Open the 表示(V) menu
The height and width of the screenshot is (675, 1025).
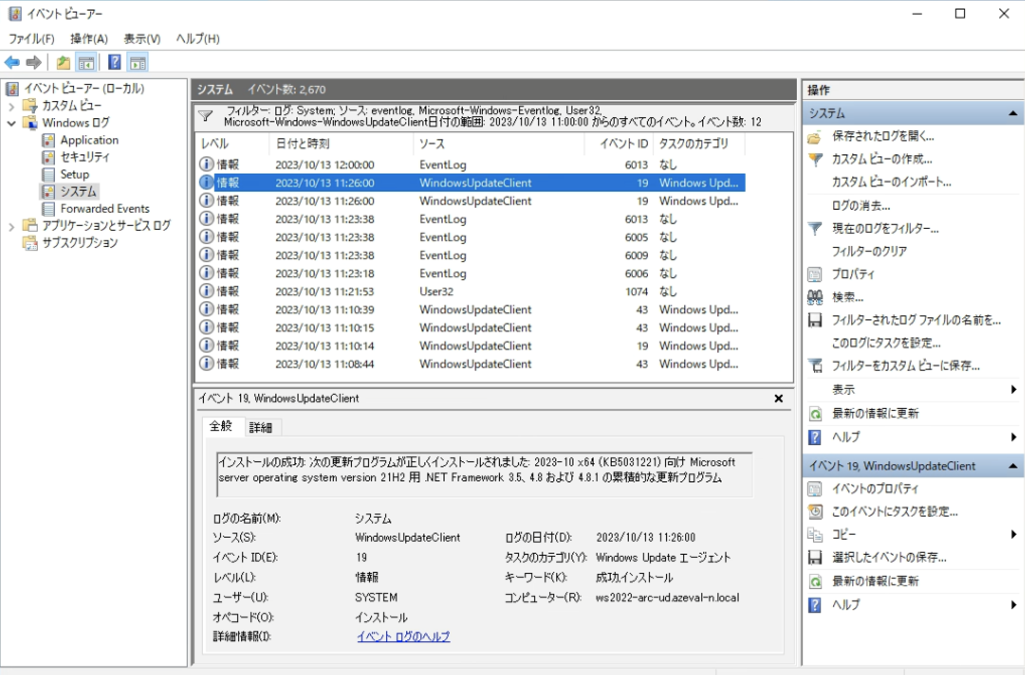point(142,39)
